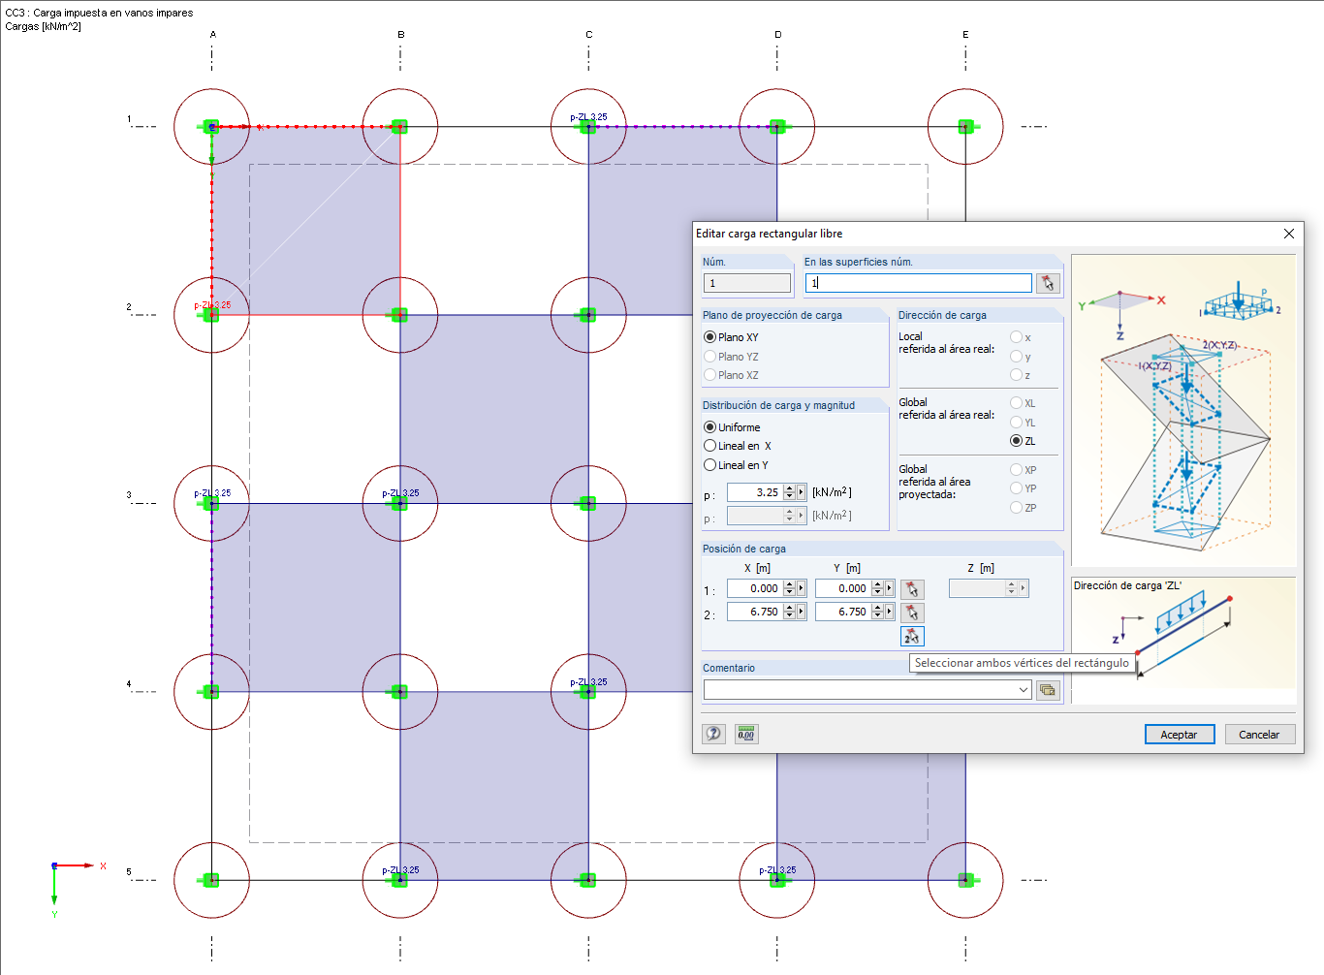The image size is (1324, 975).
Task: Select the ZP projected load direction
Action: 1016,508
